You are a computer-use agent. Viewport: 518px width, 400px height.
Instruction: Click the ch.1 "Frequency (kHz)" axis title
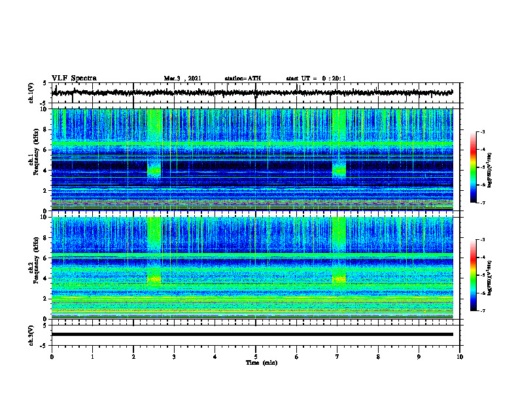pos(35,152)
